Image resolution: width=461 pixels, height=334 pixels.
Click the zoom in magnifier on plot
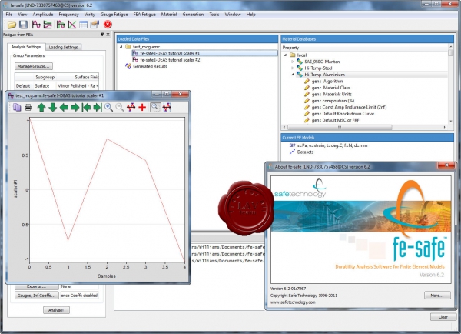(109, 107)
